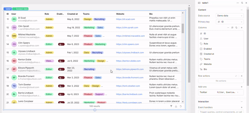249x113 pixels.
Task: Select the Teams column in Columns list
Action: (x=221, y=59)
